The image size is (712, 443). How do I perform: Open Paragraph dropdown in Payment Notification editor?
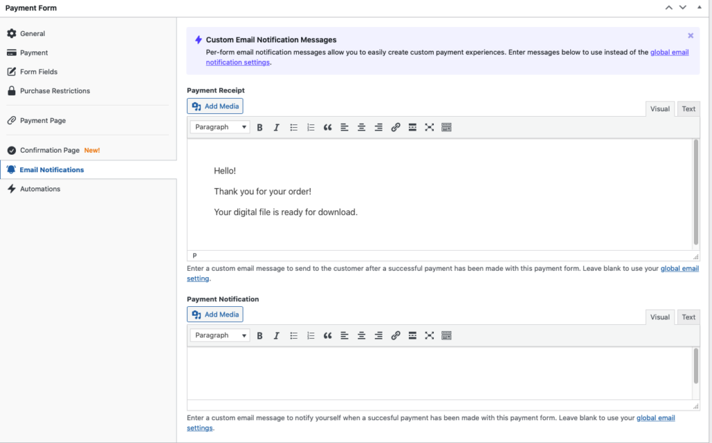(x=220, y=336)
